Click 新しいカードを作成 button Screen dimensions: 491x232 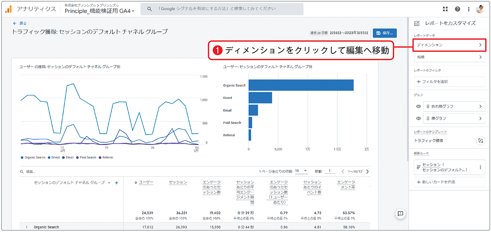(449, 182)
